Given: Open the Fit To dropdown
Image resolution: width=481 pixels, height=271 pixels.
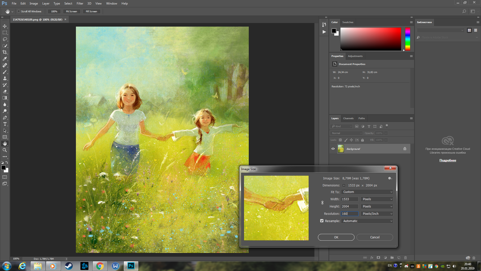Looking at the screenshot, I should coord(367,192).
